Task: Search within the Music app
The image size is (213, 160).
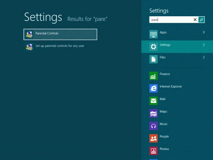Action: pyautogui.click(x=177, y=126)
